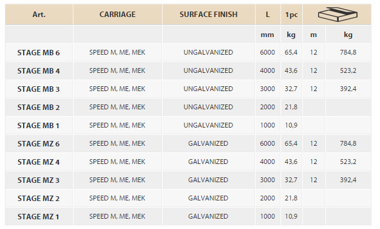Click the package box icon in header
380x229 pixels.
338,15
